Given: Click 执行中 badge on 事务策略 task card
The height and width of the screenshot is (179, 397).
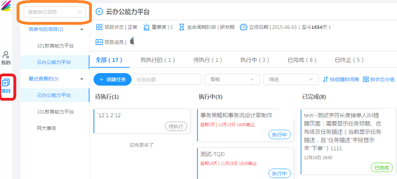Looking at the screenshot, I should tap(279, 134).
